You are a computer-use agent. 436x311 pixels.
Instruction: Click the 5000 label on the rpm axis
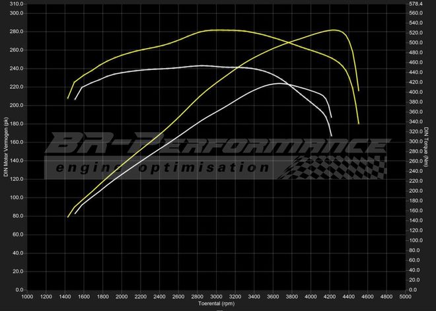(x=405, y=297)
